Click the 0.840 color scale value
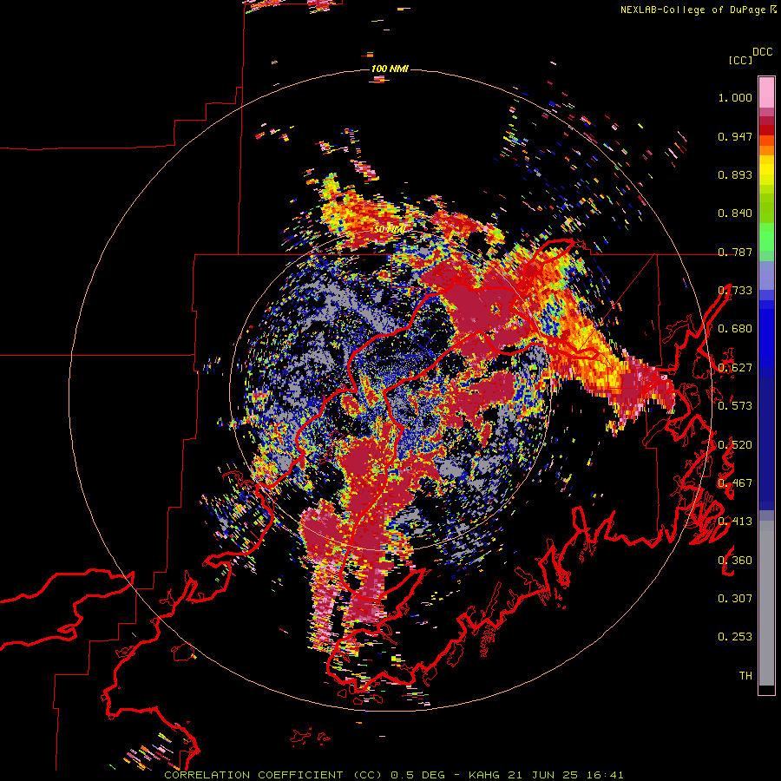 point(735,213)
